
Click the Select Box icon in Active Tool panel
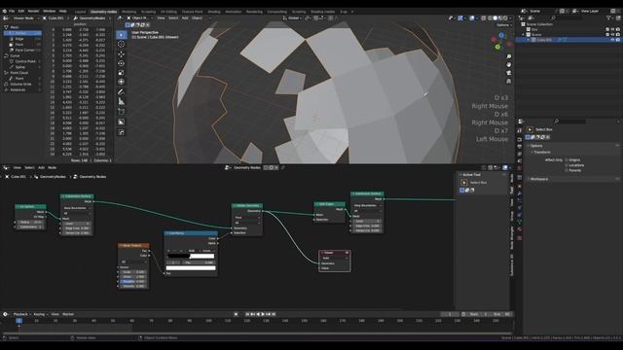coord(464,182)
